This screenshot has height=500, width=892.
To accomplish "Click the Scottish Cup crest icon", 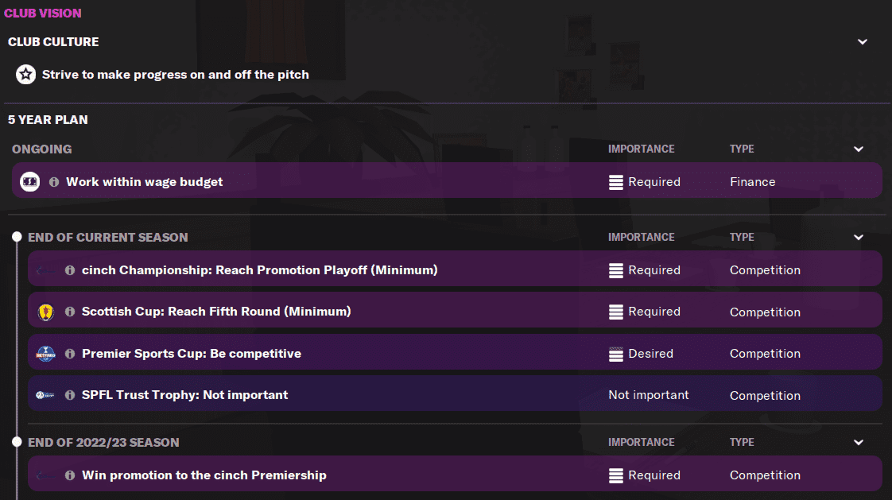I will point(46,312).
